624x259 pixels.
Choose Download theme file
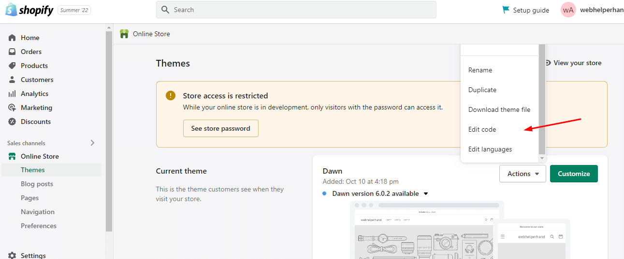[499, 109]
